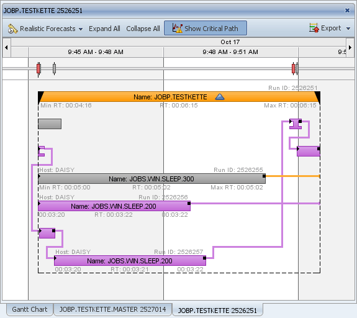Select JOBS.WIN.SLEEP.200 bar with Run ID 2526256

(114, 206)
